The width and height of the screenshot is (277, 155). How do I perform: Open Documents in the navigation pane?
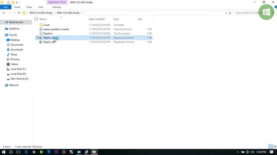pos(17,45)
